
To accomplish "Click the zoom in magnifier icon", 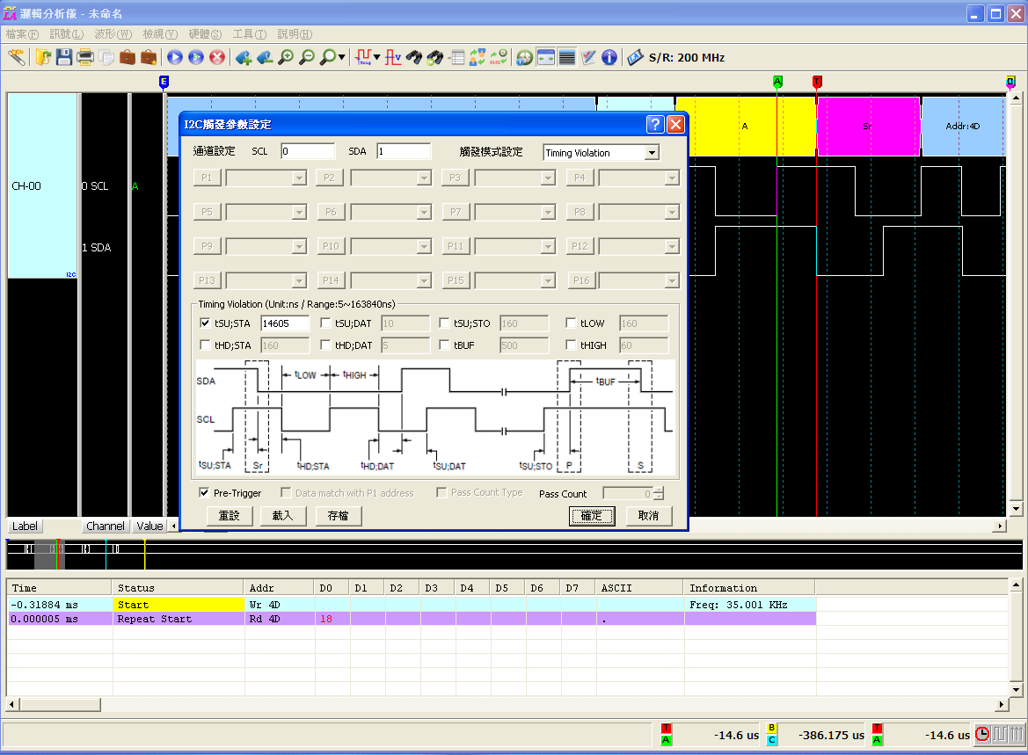I will pyautogui.click(x=285, y=58).
